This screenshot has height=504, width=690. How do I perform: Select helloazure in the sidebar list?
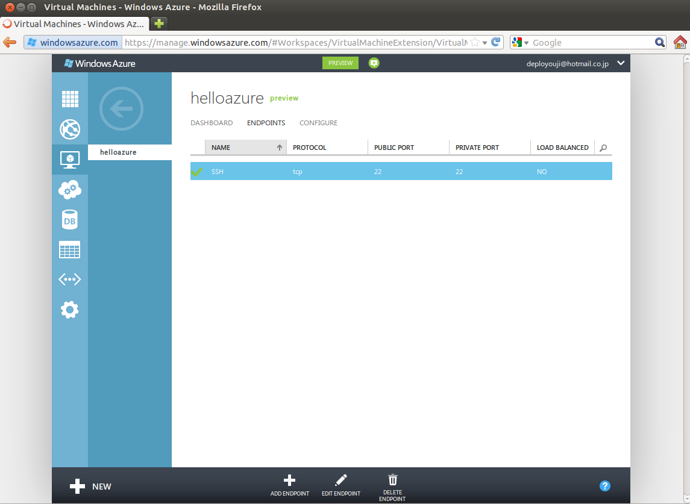130,152
